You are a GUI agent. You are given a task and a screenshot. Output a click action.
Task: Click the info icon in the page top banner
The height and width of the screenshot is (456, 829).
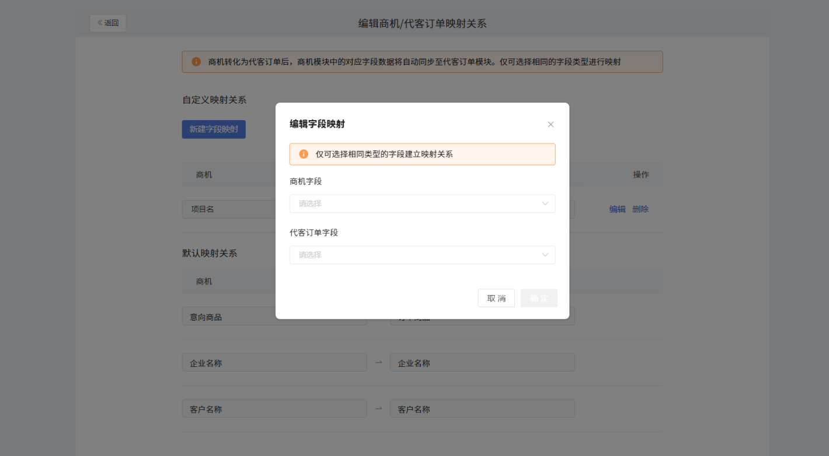coord(196,61)
